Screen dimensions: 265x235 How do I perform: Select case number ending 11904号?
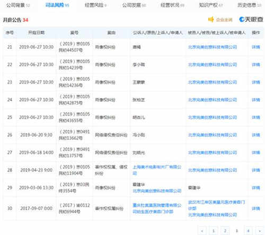pyautogui.click(x=74, y=170)
